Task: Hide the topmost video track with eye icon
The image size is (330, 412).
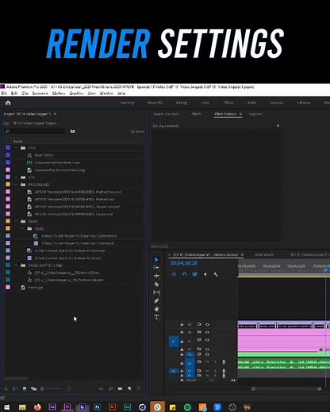Action: click(x=207, y=324)
